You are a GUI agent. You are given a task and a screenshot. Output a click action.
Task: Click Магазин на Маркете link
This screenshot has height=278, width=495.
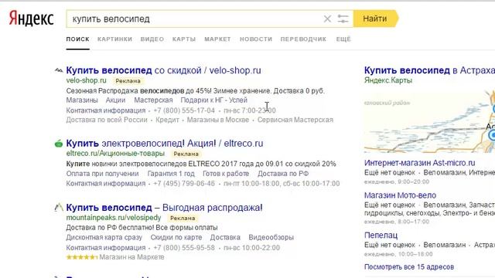pos(131,257)
